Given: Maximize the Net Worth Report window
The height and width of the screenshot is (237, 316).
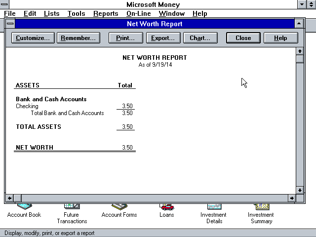Looking at the screenshot, I should point(299,24).
